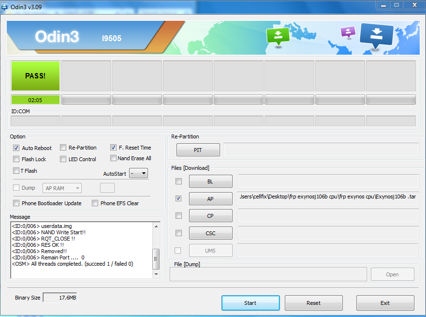The height and width of the screenshot is (317, 426).
Task: Click the I9505 model label in banner
Action: coord(112,38)
